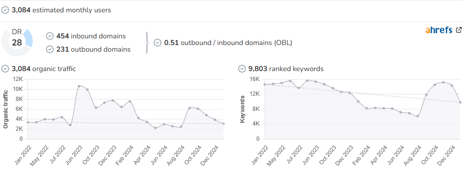This screenshot has height=172, width=466.
Task: Click check icon next to 454 inbound domains
Action: (50, 36)
